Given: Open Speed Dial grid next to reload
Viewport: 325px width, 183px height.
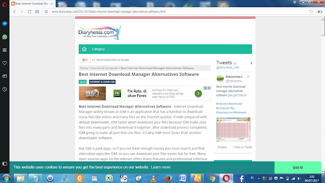Looking at the screenshot, I should pyautogui.click(x=37, y=12).
